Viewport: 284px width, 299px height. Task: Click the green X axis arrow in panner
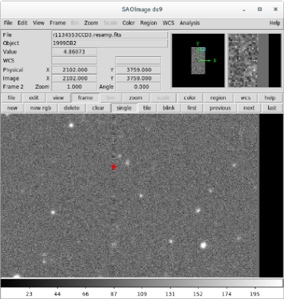205,60
